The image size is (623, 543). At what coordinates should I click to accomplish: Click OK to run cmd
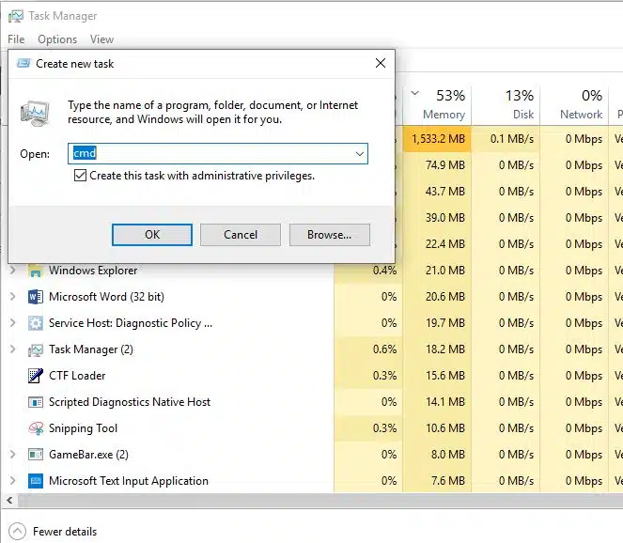click(x=152, y=235)
